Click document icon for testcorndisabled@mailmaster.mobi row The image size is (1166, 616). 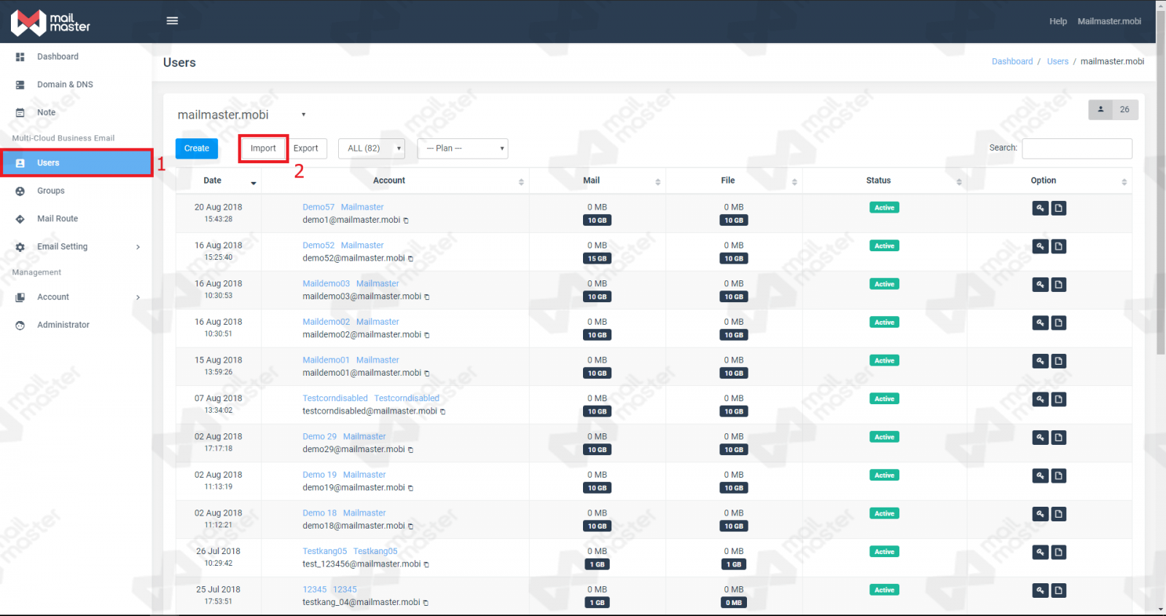1059,399
